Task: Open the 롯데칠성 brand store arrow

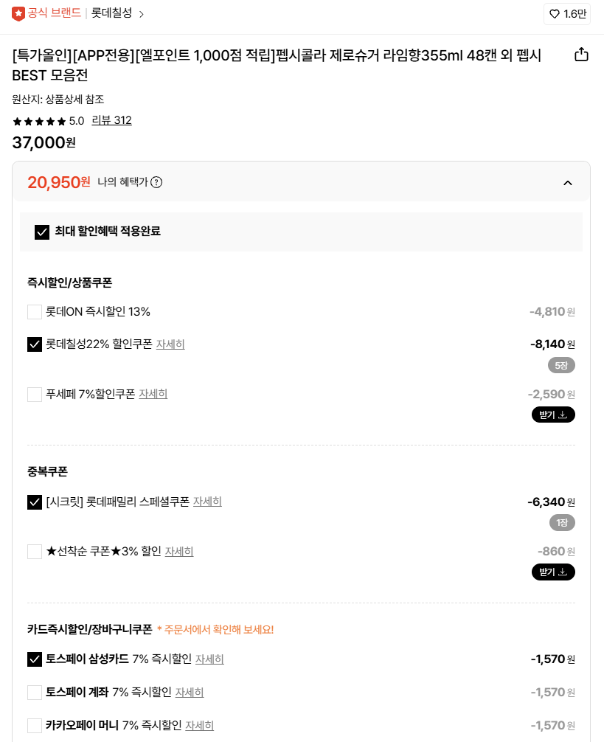Action: pyautogui.click(x=142, y=14)
